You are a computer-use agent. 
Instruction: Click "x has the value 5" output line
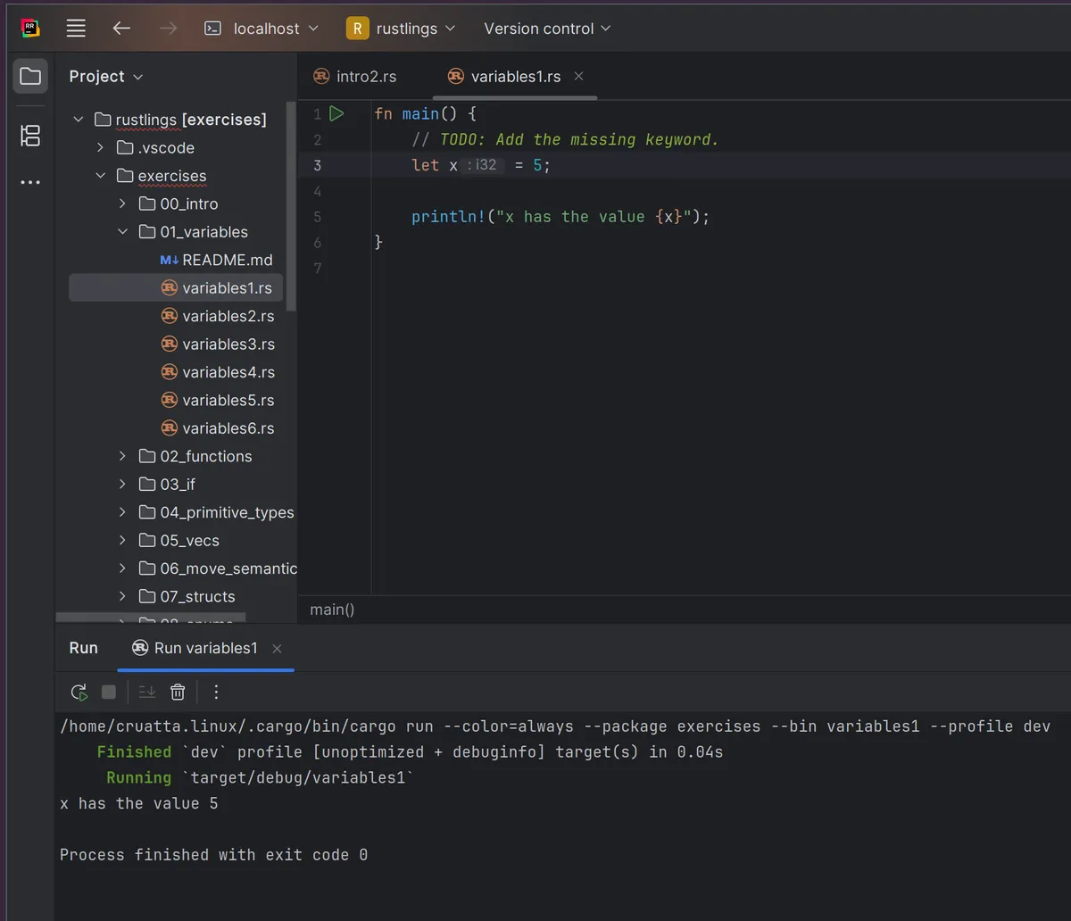[x=138, y=804]
